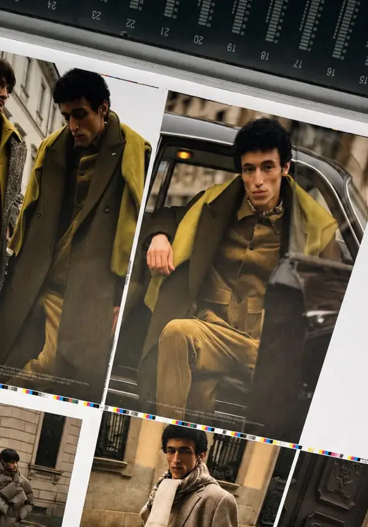Click the number 18 on the press scale
The width and height of the screenshot is (368, 527).
pos(264,56)
